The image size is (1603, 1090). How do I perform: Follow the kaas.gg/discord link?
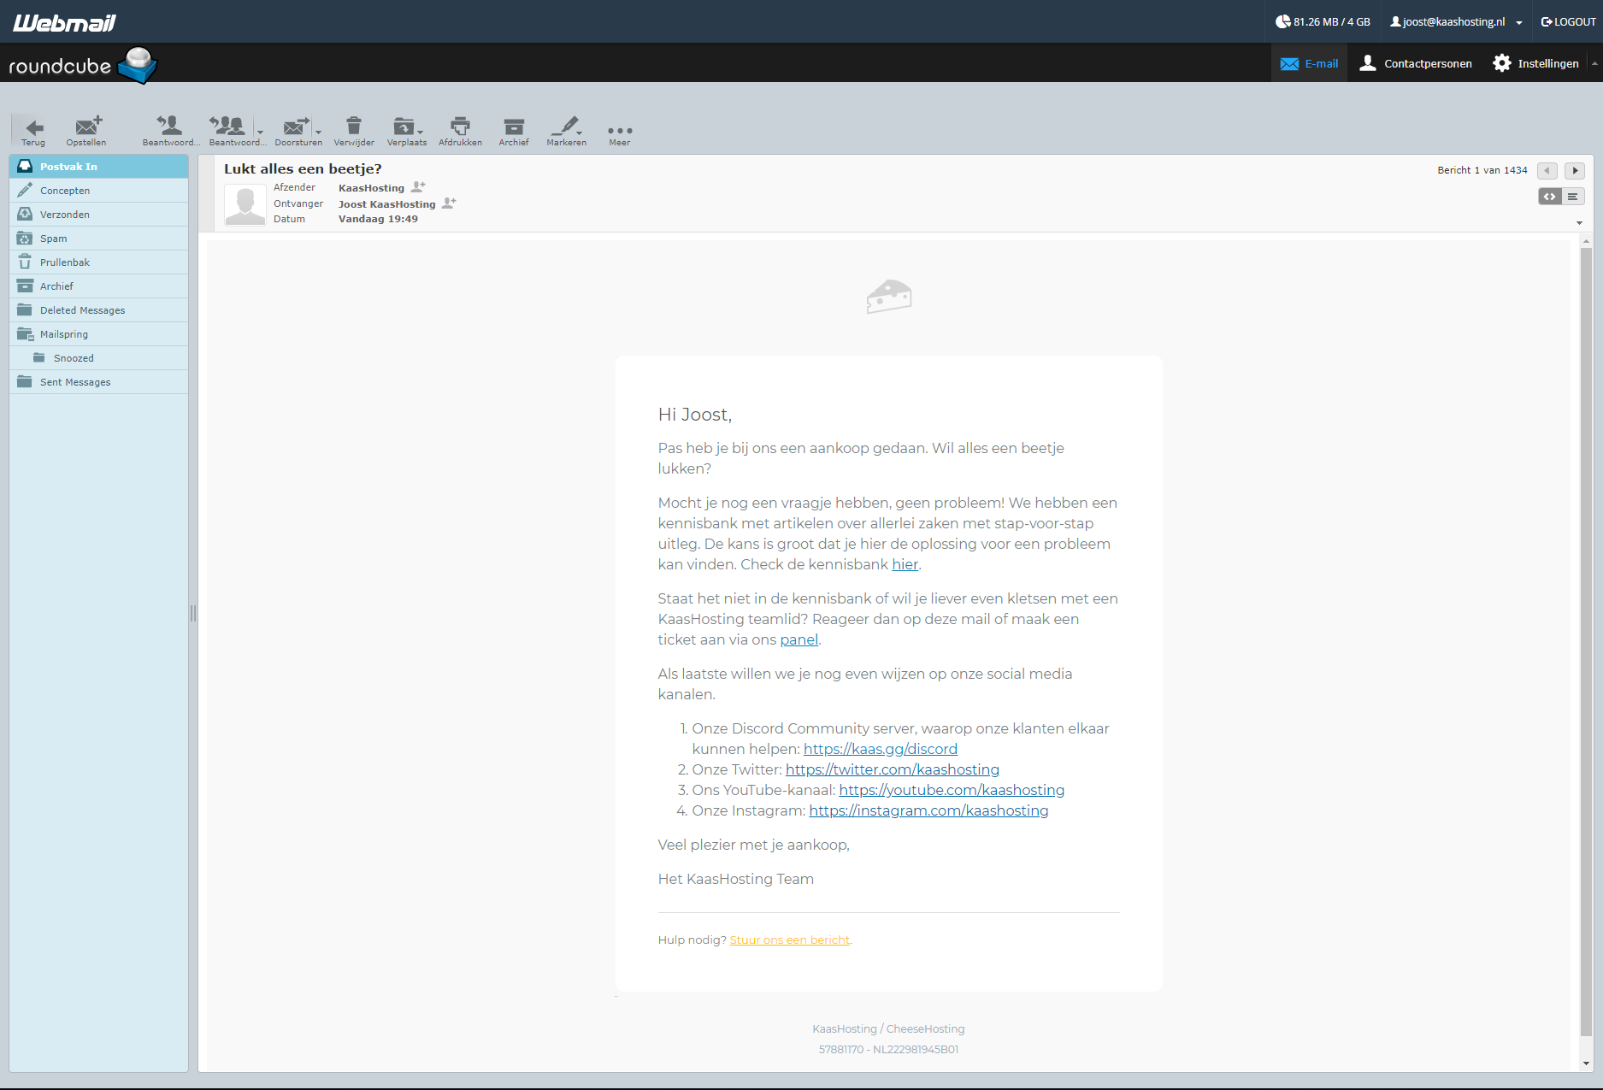[880, 749]
